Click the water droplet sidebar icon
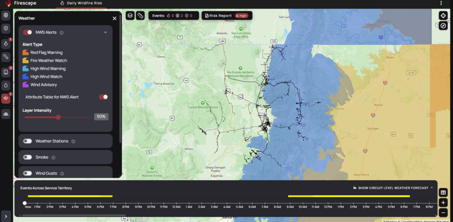453x222 pixels. tap(6, 85)
